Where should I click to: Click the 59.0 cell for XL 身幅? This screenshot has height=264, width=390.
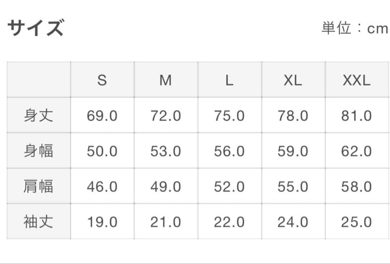coord(293,151)
